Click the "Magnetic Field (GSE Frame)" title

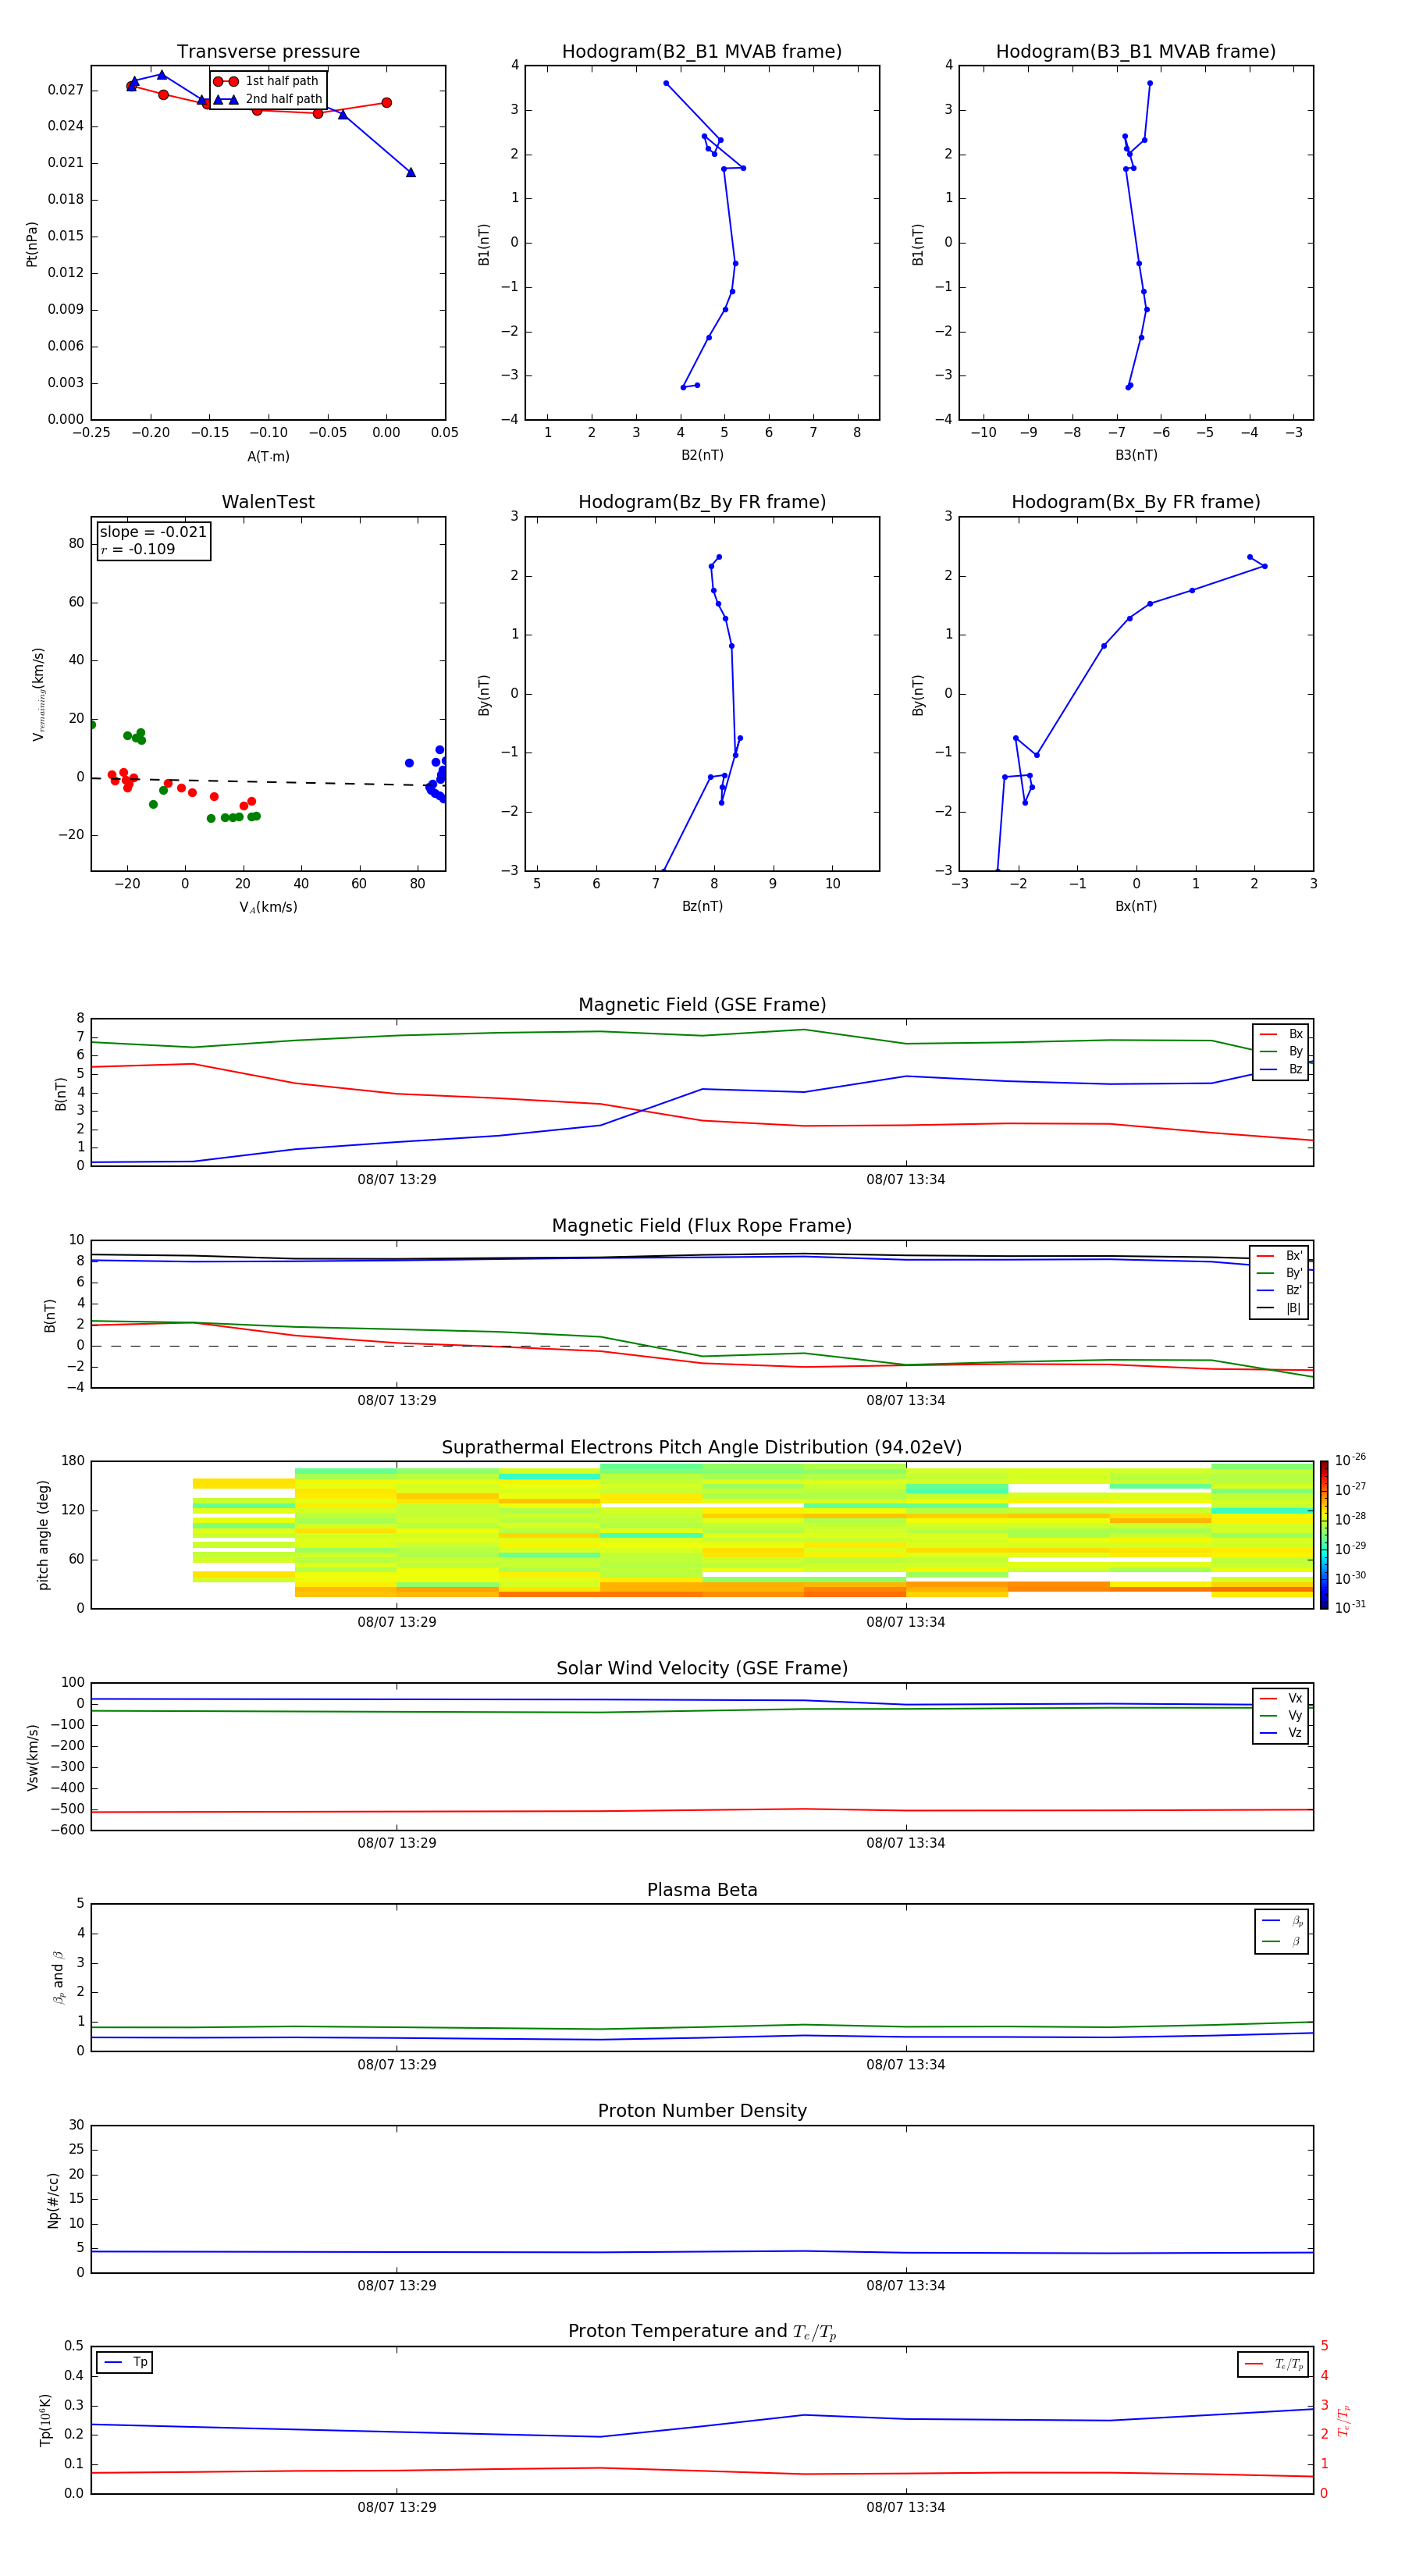pyautogui.click(x=702, y=1005)
